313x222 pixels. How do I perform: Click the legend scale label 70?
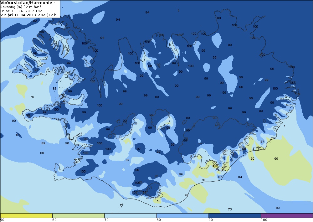(x=106, y=220)
